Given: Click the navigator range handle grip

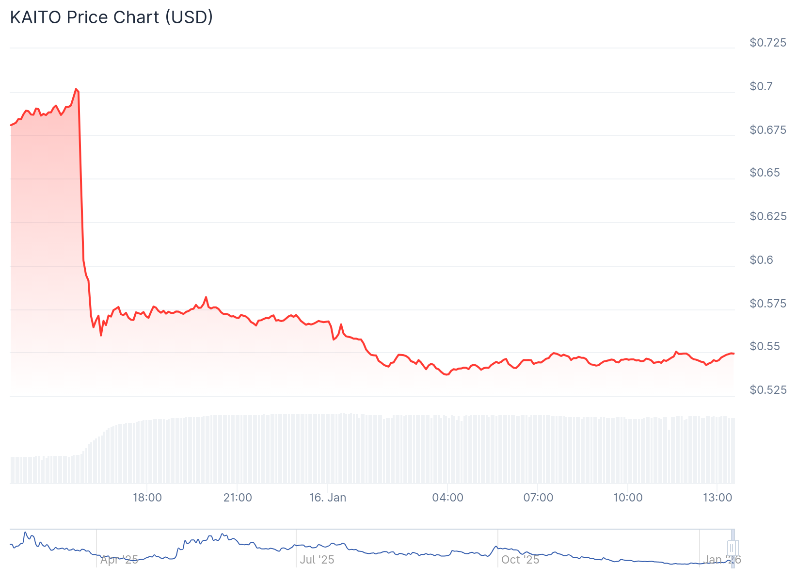Looking at the screenshot, I should click(x=732, y=548).
